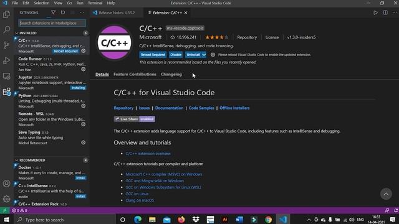Click the Live Share enabled badge
This screenshot has height=224, width=399.
pyautogui.click(x=135, y=119)
